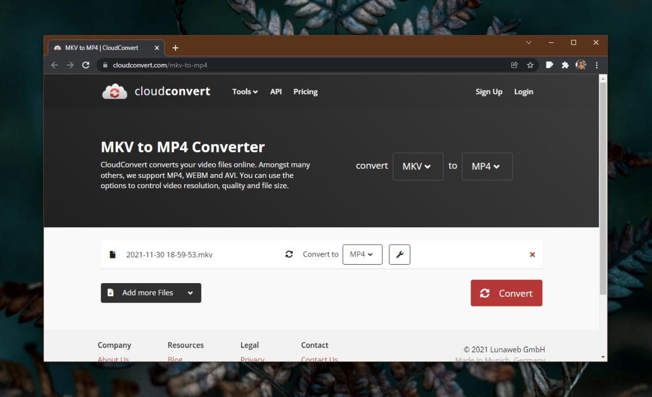Open Chrome three-dot menu
Viewport: 652px width, 397px height.
597,65
